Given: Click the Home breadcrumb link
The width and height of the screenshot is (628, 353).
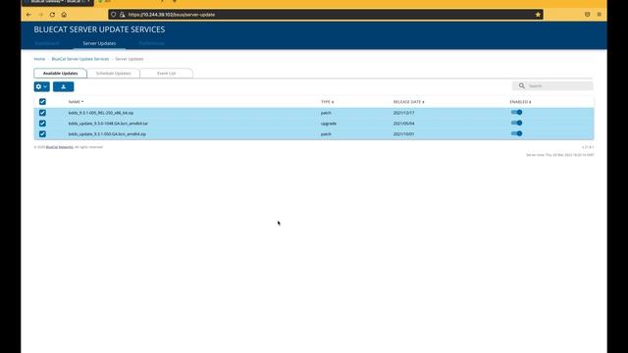Looking at the screenshot, I should click(x=39, y=59).
